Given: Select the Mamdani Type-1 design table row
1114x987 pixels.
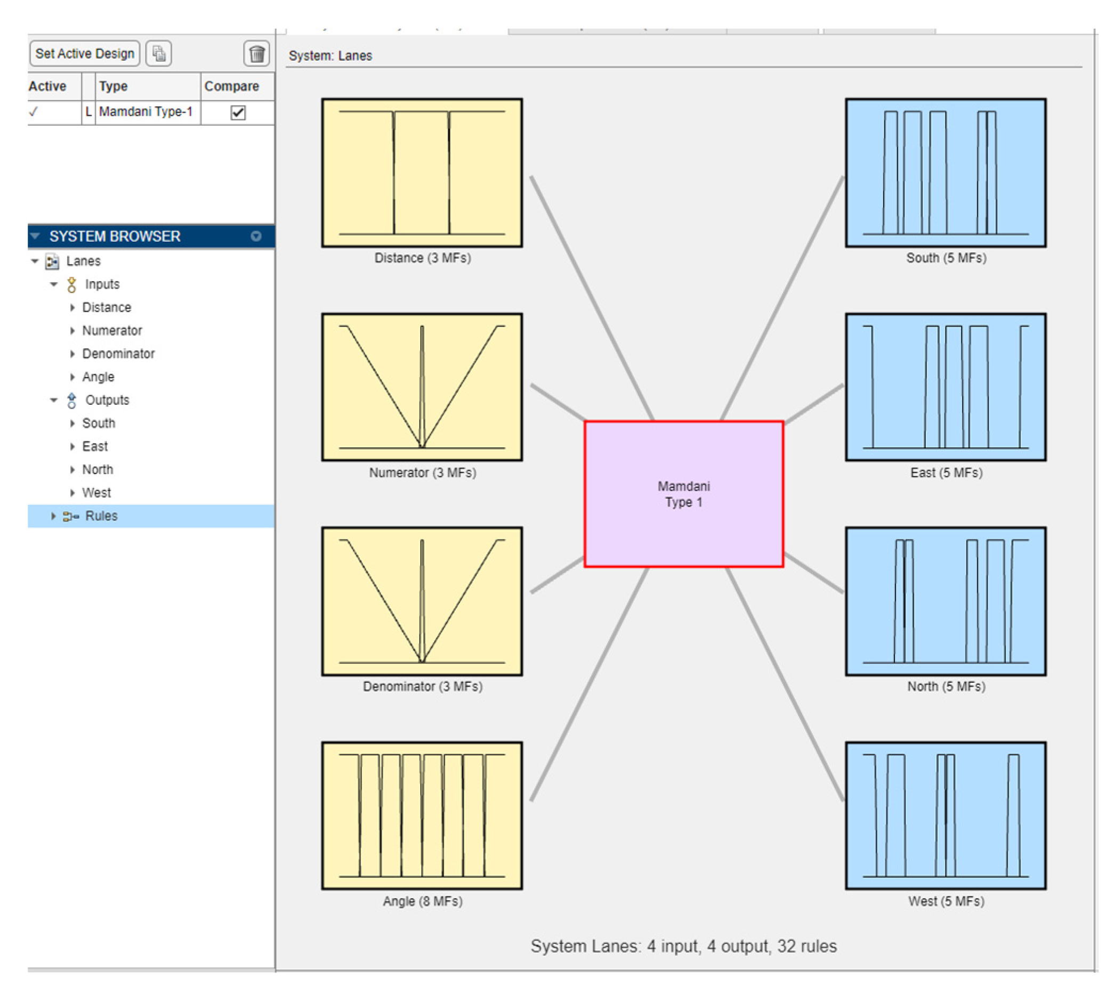Looking at the screenshot, I should click(x=146, y=112).
